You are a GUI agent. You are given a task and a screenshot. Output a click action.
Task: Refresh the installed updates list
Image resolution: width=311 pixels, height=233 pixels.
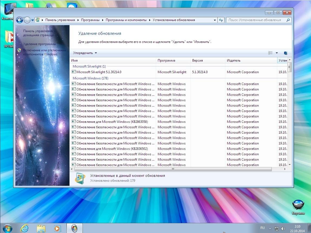click(x=221, y=20)
